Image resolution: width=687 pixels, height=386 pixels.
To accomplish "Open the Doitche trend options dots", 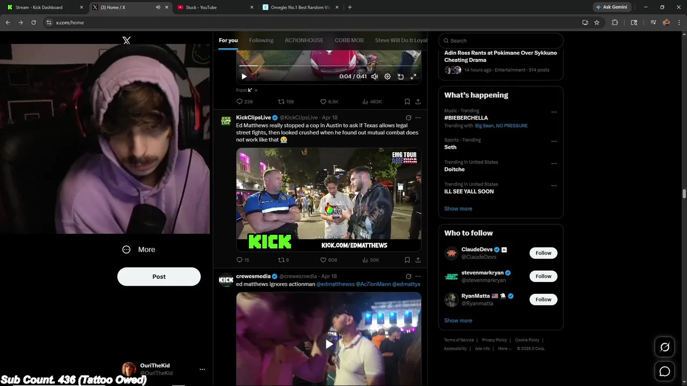I will [x=554, y=164].
